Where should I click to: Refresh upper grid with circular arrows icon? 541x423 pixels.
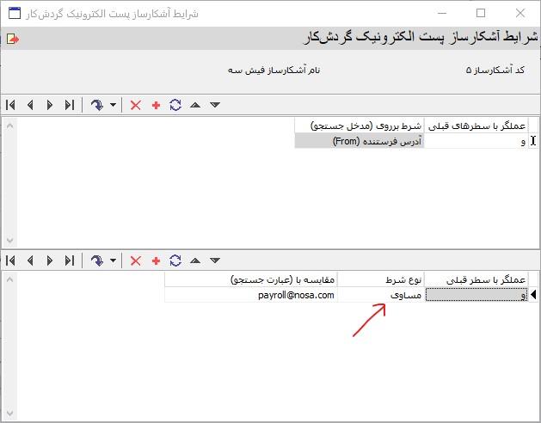click(x=175, y=105)
